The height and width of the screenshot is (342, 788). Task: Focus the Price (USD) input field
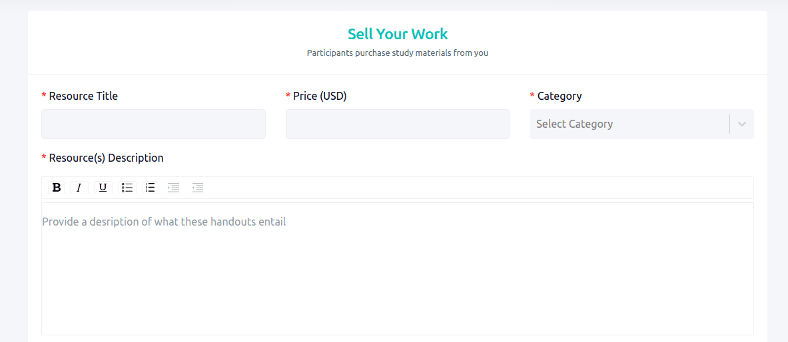[x=398, y=124]
